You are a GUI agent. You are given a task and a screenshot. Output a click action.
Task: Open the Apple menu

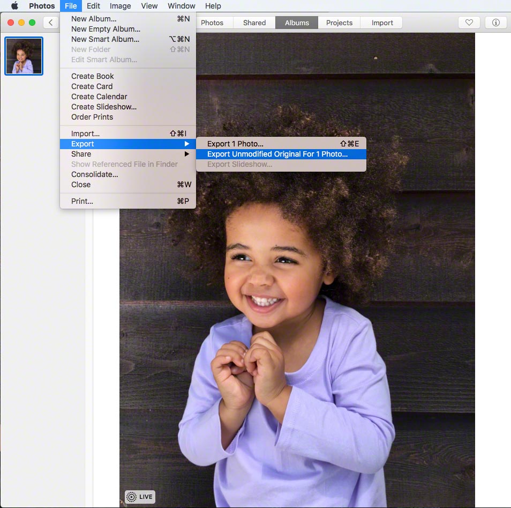click(14, 5)
